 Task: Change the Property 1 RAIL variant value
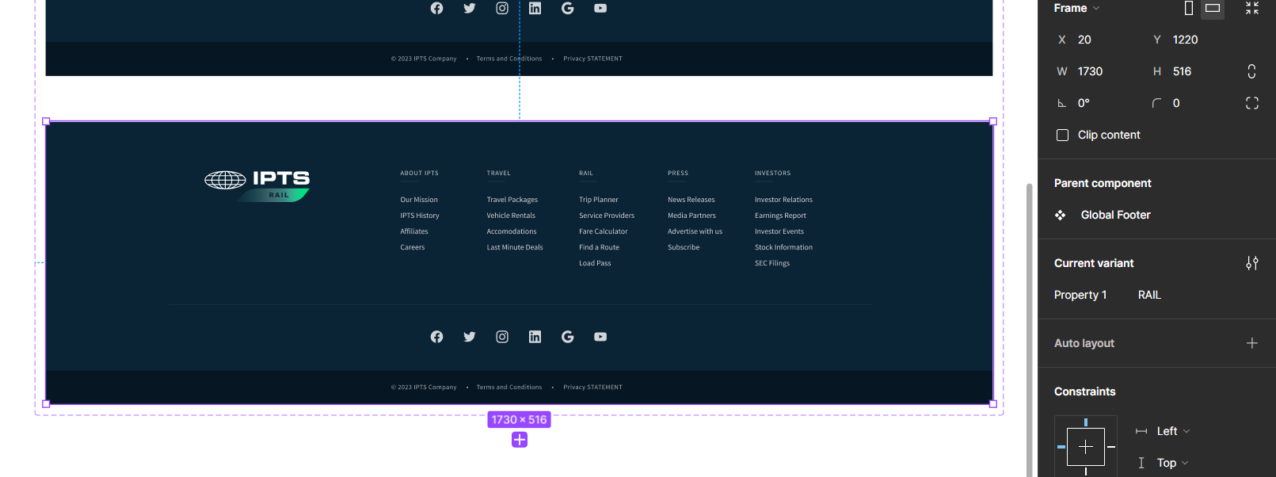pos(1149,295)
